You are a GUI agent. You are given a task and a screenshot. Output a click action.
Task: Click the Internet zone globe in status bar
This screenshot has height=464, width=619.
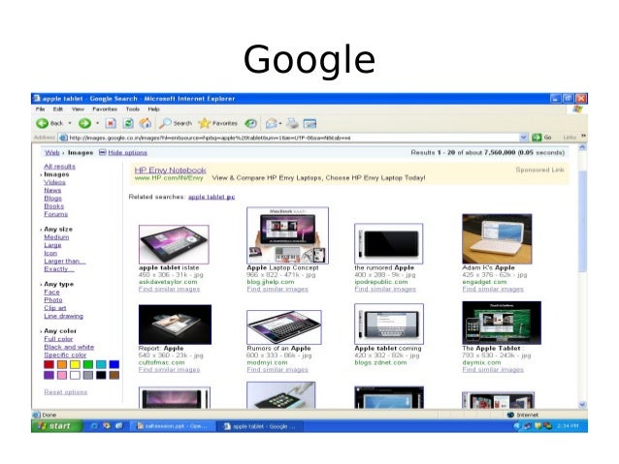pos(510,415)
